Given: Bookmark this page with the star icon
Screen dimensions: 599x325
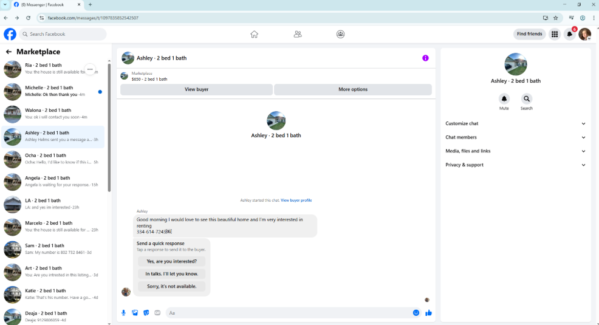Looking at the screenshot, I should [556, 18].
